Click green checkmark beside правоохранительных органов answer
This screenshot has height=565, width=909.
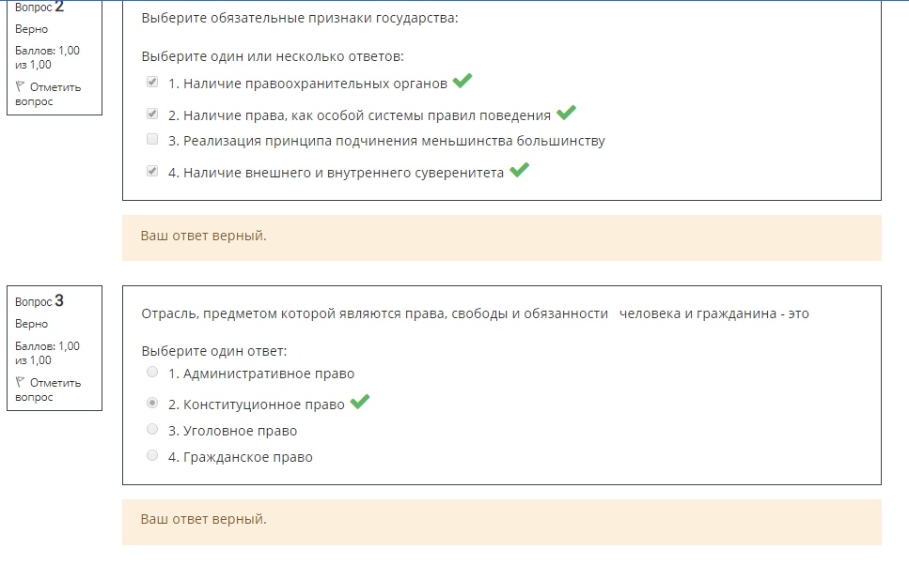click(462, 81)
